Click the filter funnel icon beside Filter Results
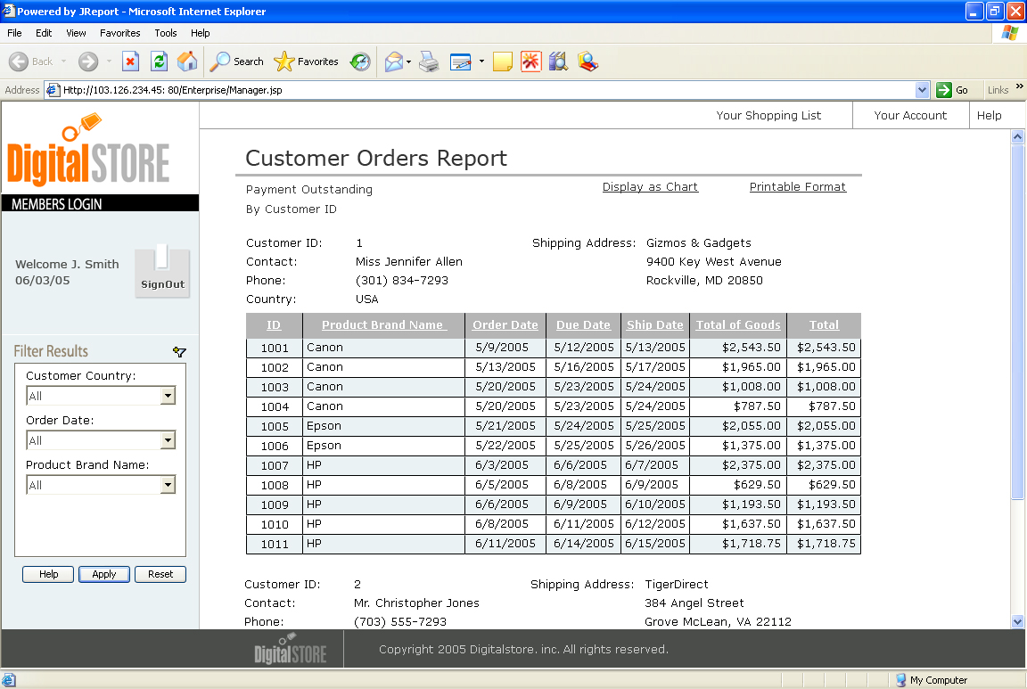This screenshot has height=689, width=1027. [x=179, y=352]
